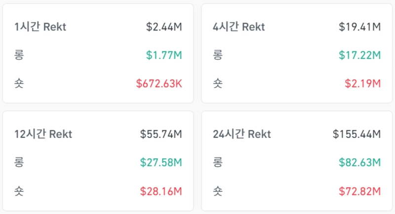Image resolution: width=395 pixels, height=214 pixels.
Task: Click the red $2.19M short value
Action: pos(362,83)
